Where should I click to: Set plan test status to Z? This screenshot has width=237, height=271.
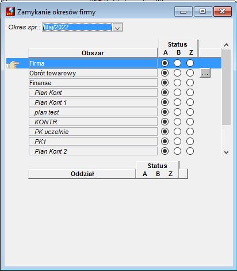(x=190, y=112)
